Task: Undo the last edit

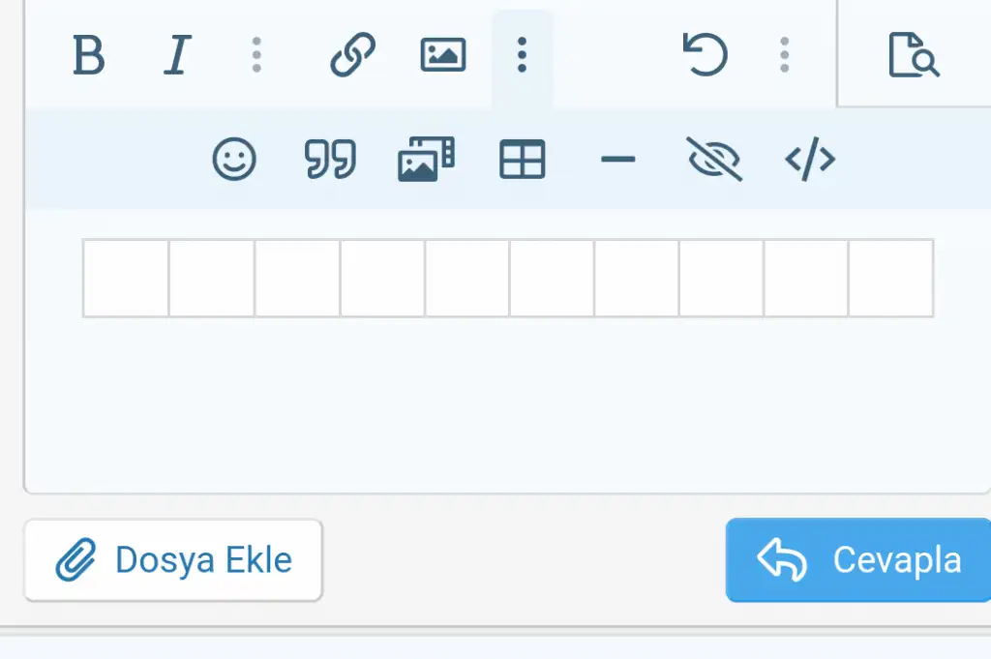Action: pos(705,55)
